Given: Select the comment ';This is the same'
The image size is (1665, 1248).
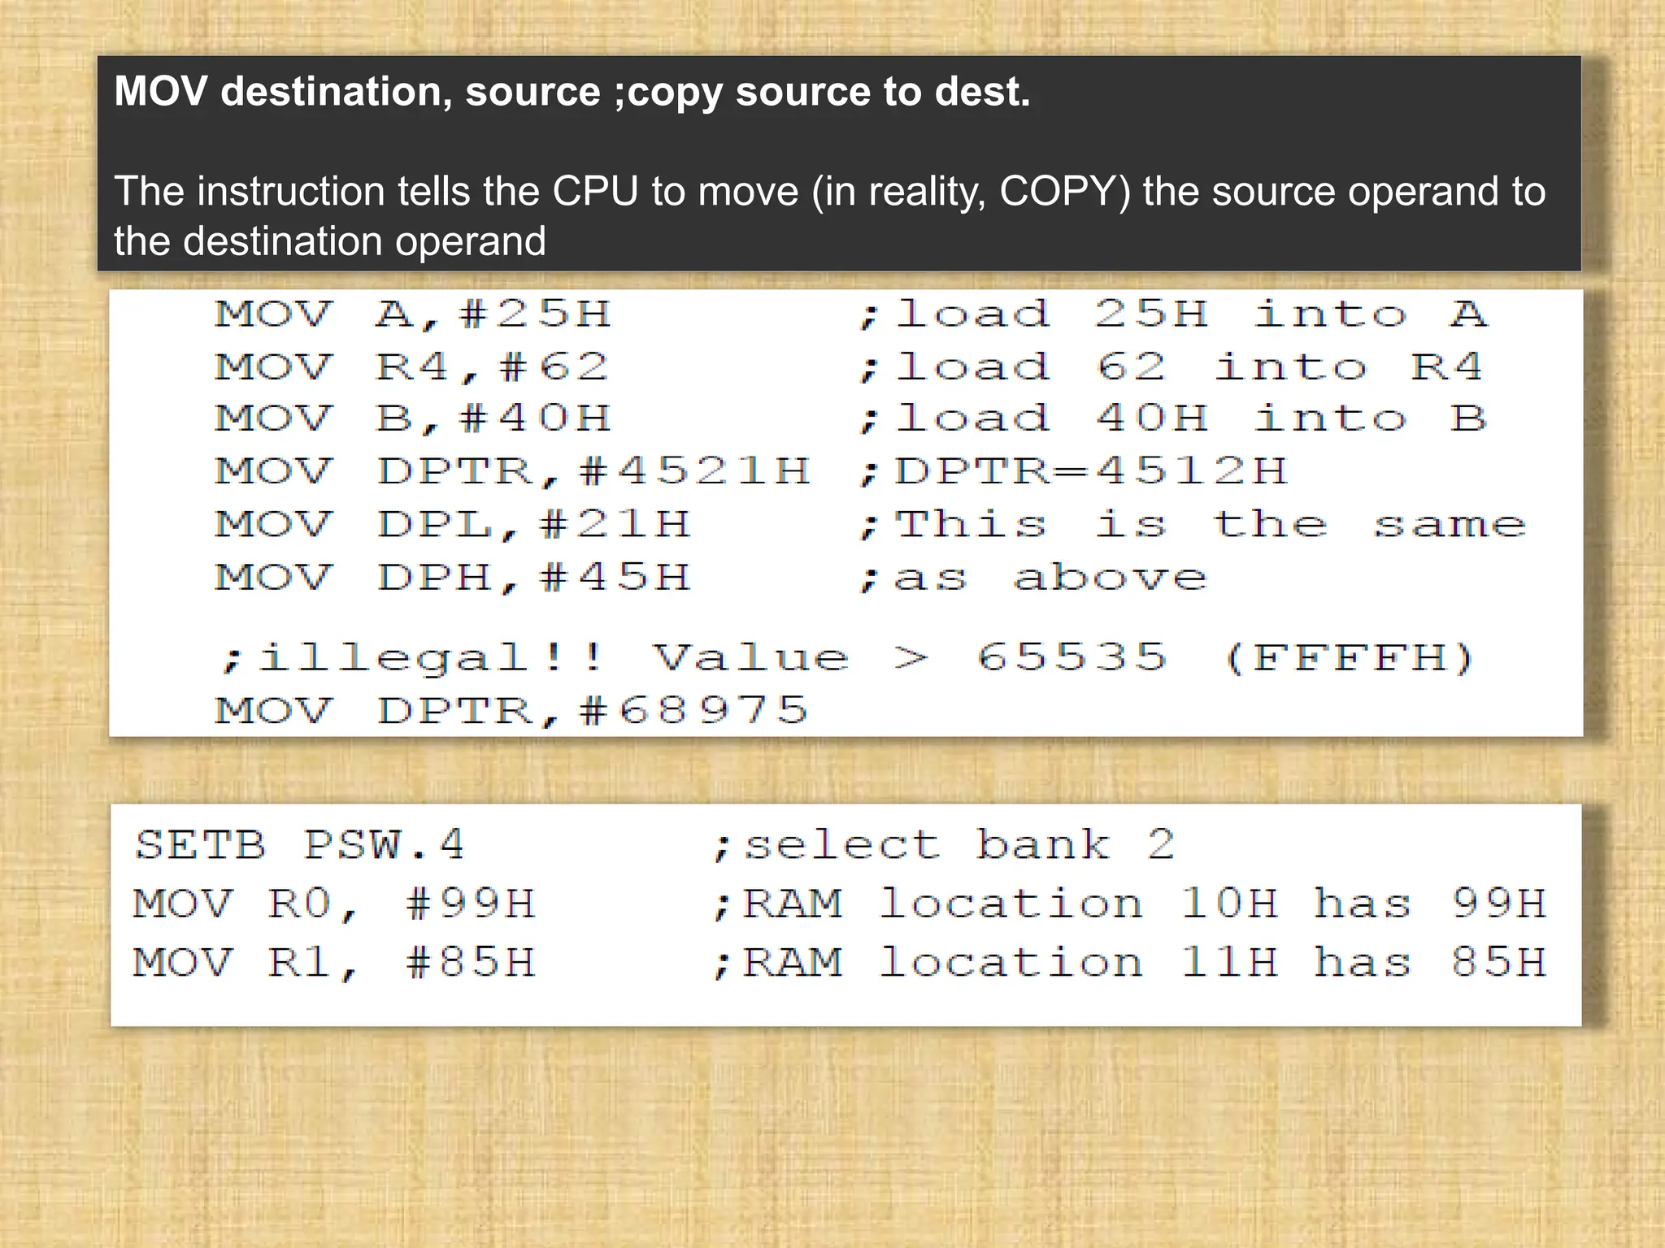Looking at the screenshot, I should click(1193, 525).
